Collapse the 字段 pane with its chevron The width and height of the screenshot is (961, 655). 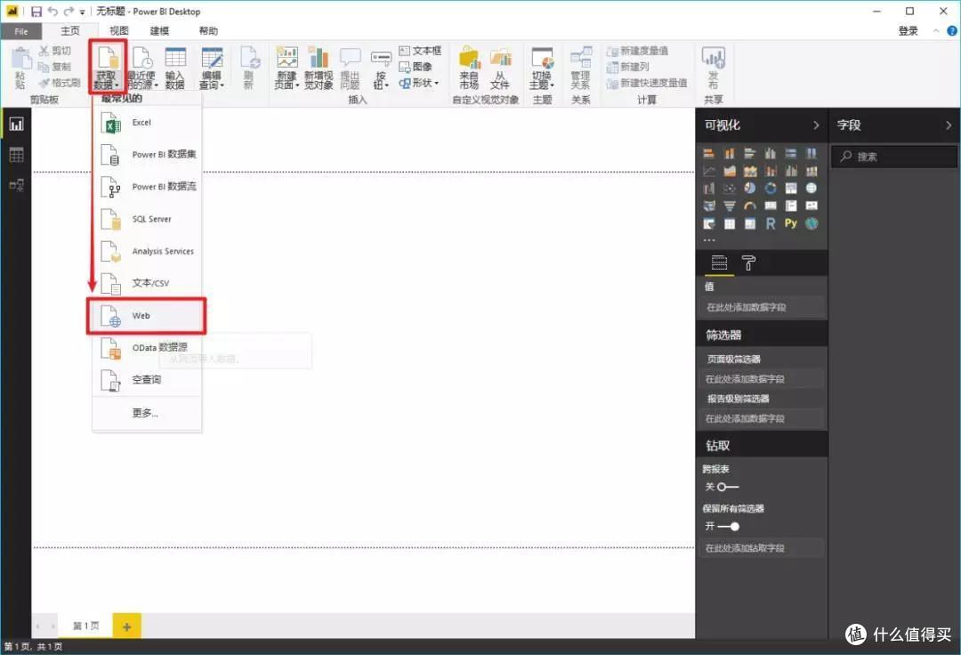point(949,125)
